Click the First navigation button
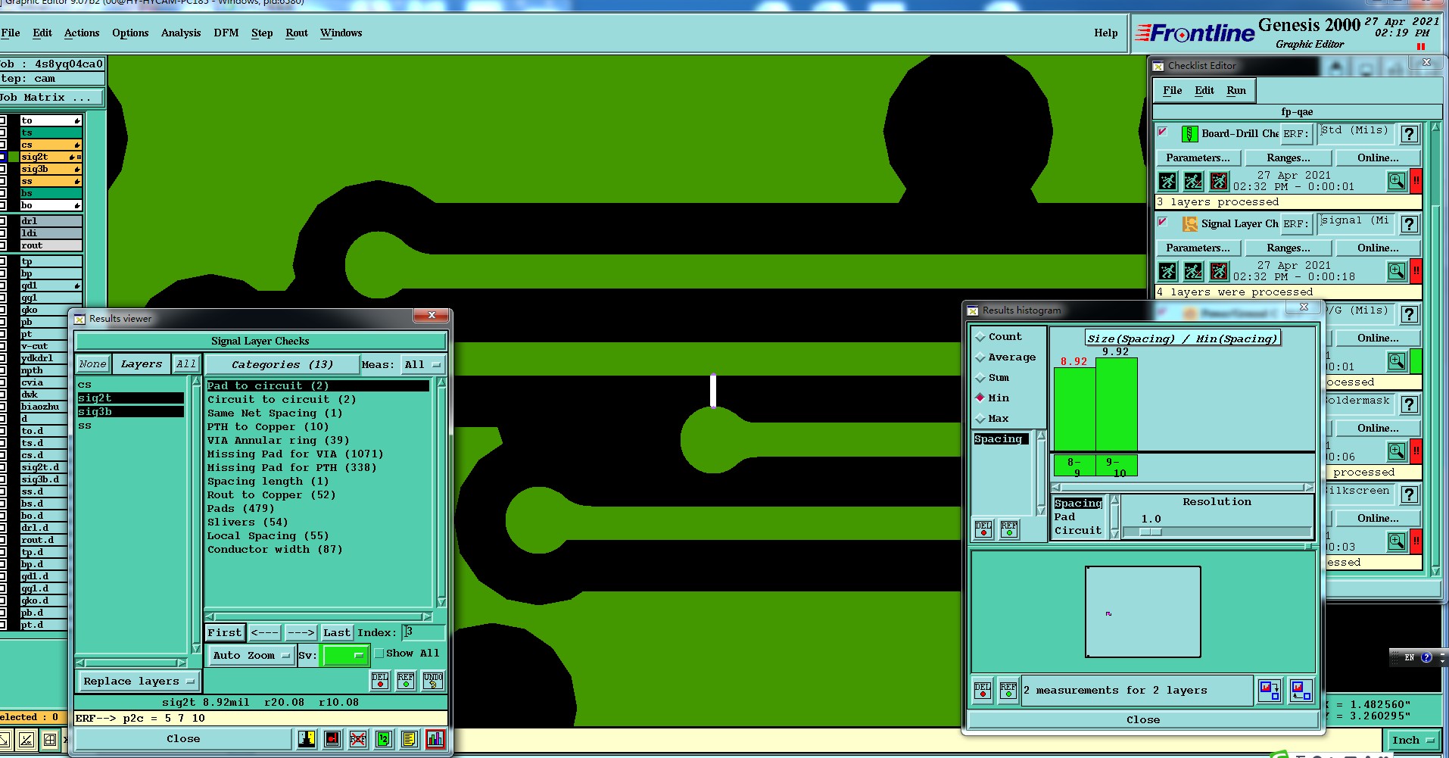The height and width of the screenshot is (758, 1449). (x=225, y=632)
